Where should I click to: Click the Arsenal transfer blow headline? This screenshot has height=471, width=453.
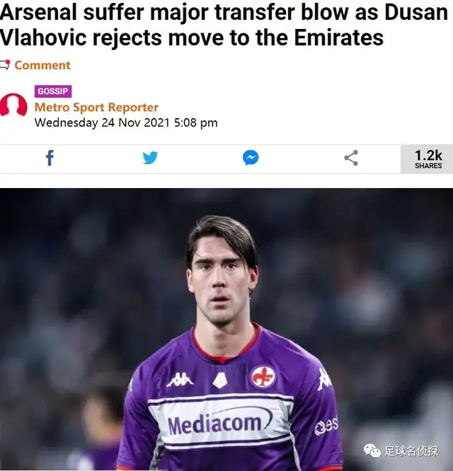click(224, 25)
